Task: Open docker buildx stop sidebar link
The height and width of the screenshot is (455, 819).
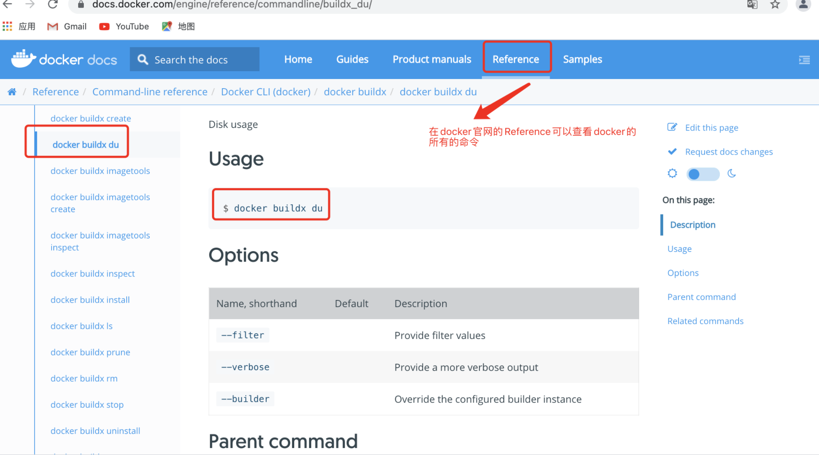Action: [x=87, y=404]
